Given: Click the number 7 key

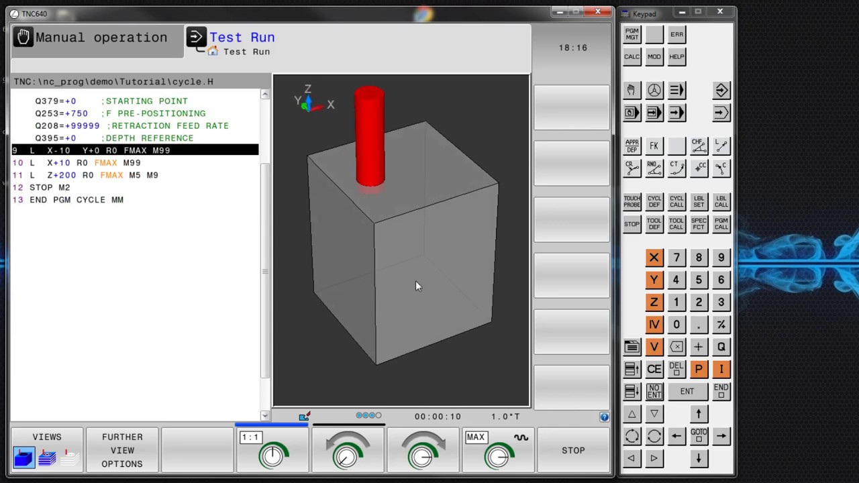Looking at the screenshot, I should click(x=676, y=258).
